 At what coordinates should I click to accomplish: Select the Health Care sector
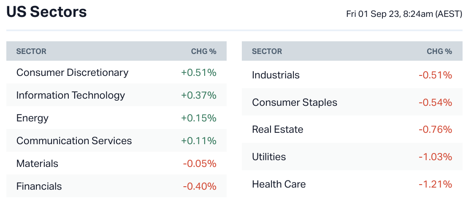279,184
